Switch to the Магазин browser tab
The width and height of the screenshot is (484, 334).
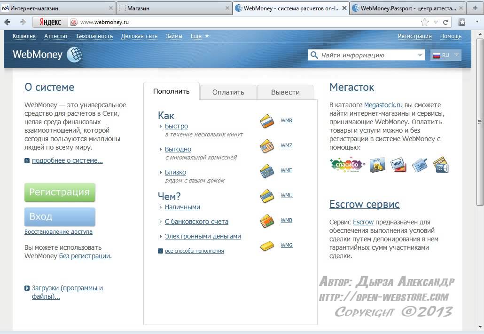pyautogui.click(x=174, y=8)
